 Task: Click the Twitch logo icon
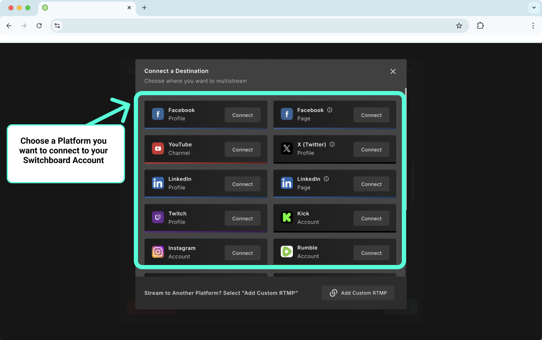[x=158, y=218]
